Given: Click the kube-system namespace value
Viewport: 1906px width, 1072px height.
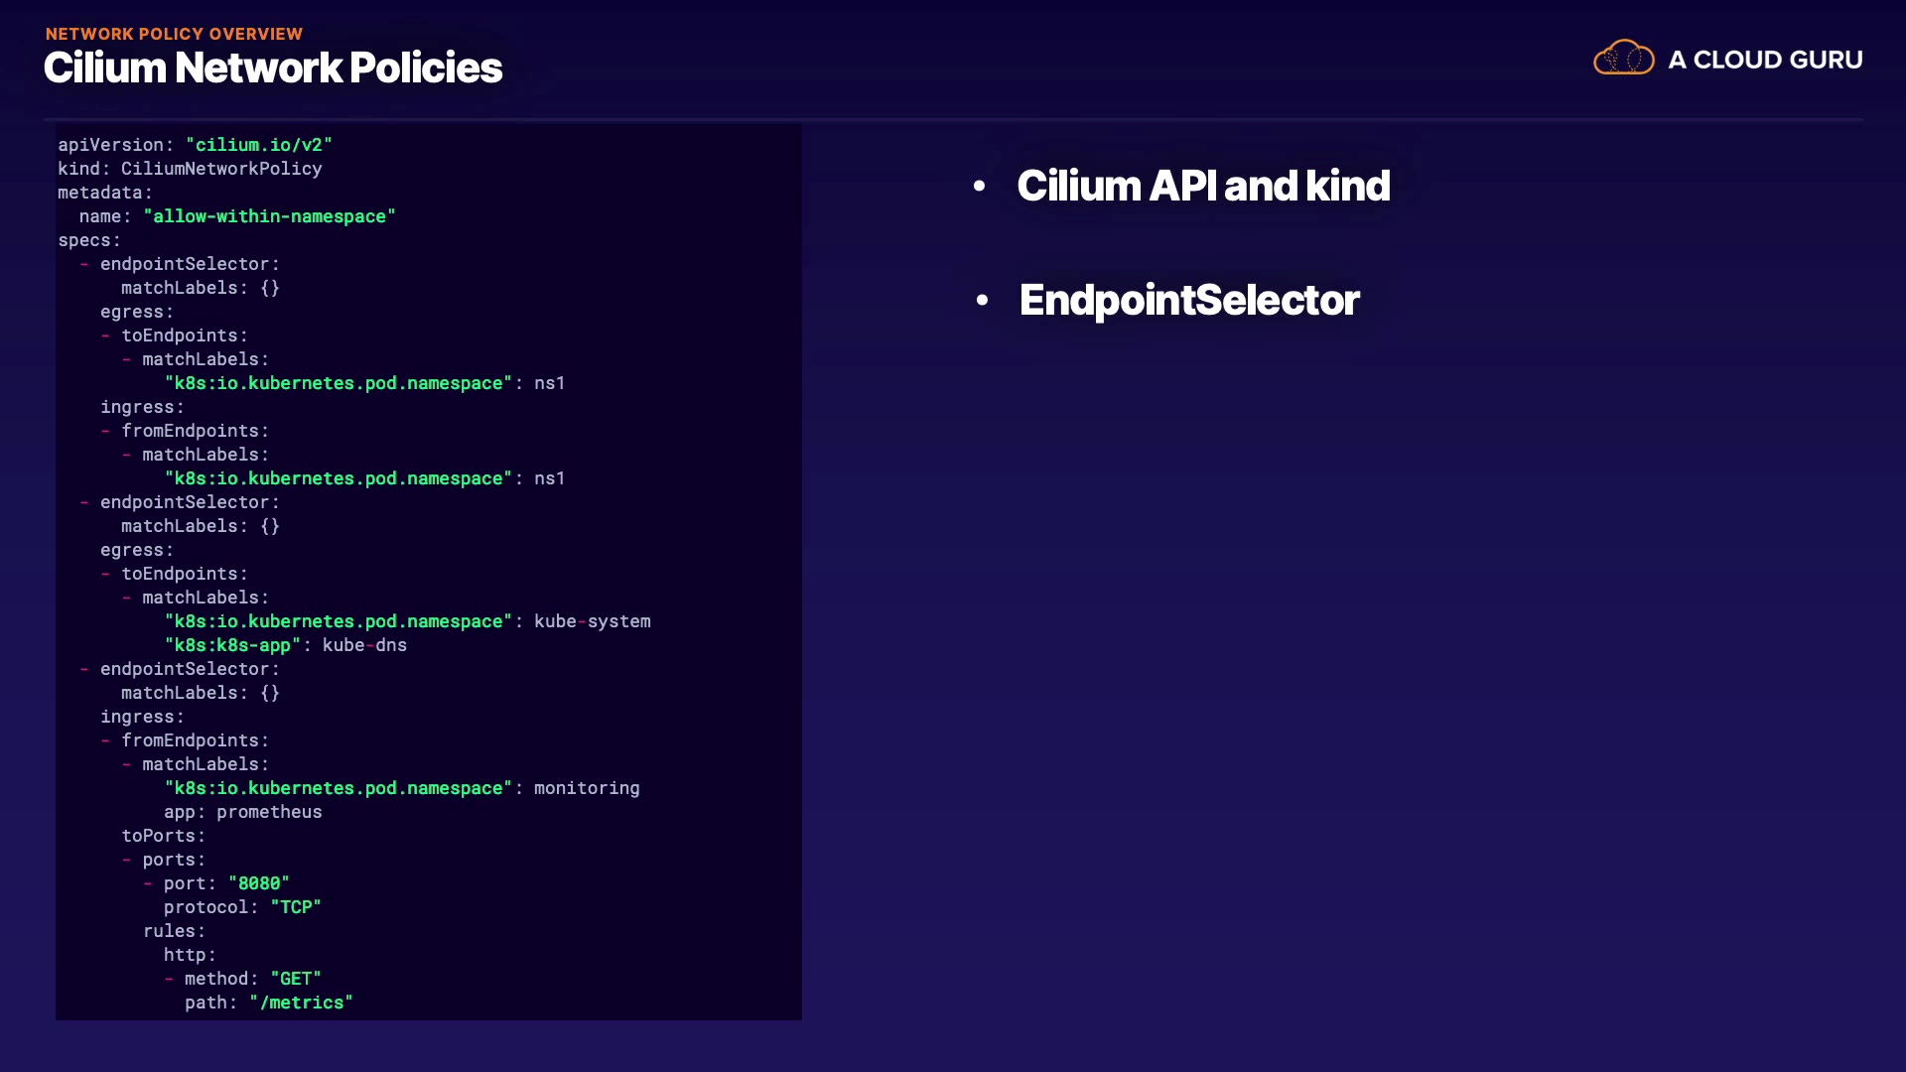Looking at the screenshot, I should (x=592, y=621).
